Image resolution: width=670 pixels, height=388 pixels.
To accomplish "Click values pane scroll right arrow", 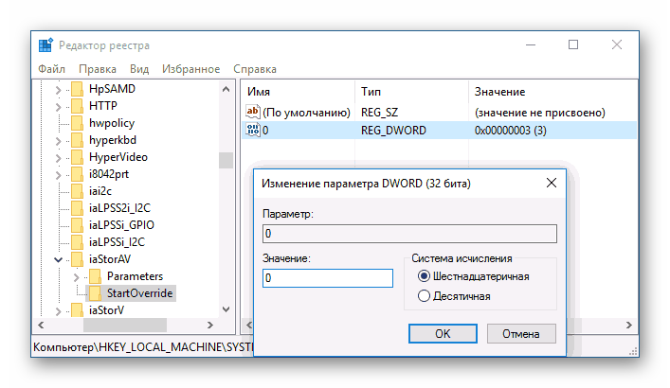I will point(628,325).
